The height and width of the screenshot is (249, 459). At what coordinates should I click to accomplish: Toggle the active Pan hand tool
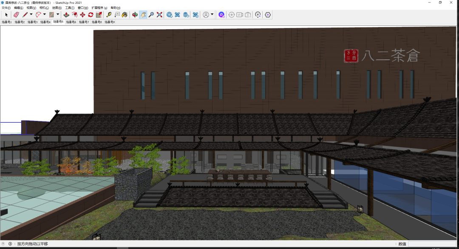tap(143, 15)
